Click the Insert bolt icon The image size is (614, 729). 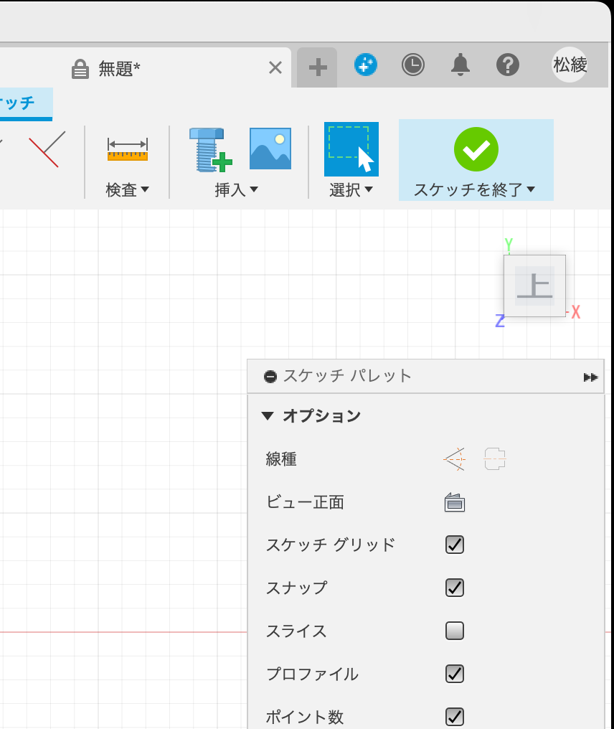pyautogui.click(x=207, y=149)
